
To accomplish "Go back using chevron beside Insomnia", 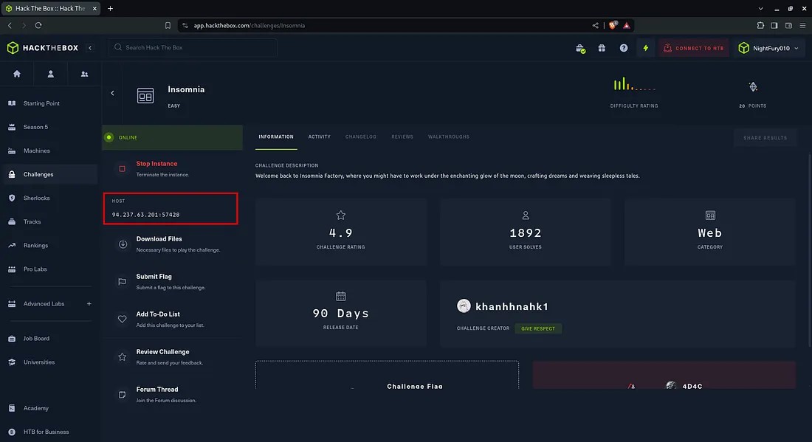I will tap(112, 93).
